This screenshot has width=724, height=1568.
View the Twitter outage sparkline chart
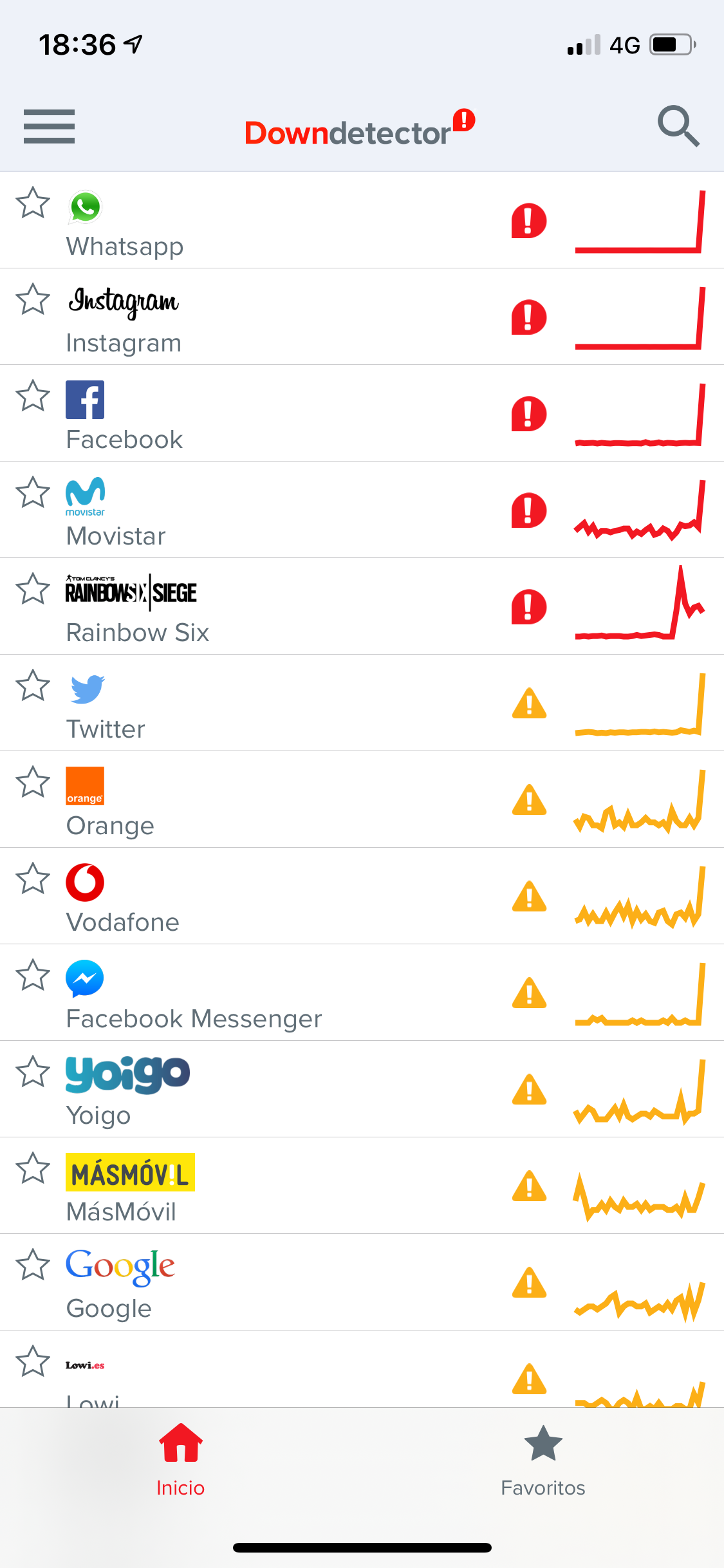coord(639,704)
